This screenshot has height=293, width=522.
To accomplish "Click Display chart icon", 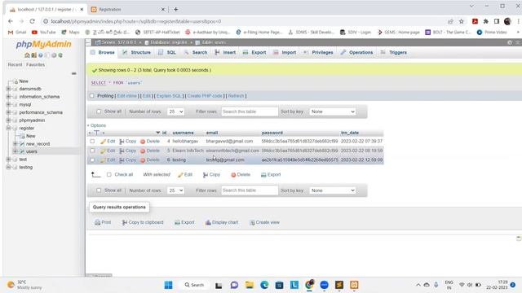I will point(208,222).
